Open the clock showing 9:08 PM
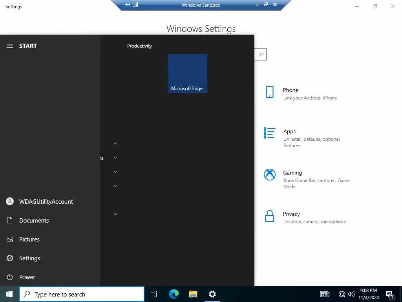The width and height of the screenshot is (402, 302). [368, 294]
